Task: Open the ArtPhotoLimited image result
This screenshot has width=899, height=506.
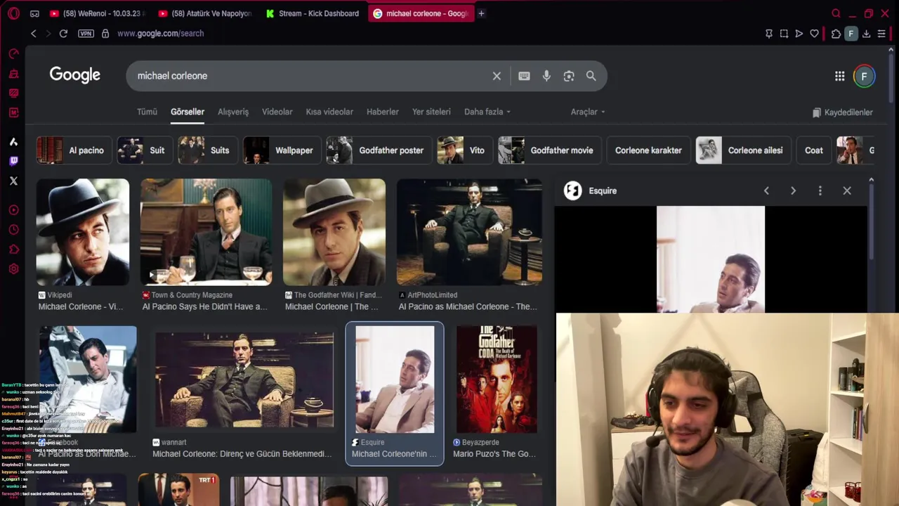Action: point(469,232)
